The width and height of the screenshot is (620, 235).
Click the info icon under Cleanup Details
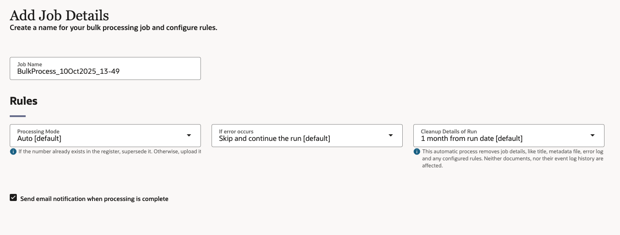pyautogui.click(x=417, y=152)
